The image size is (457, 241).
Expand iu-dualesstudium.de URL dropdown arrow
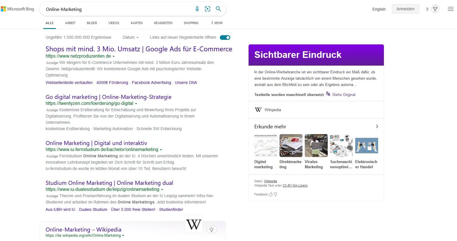tap(162, 190)
